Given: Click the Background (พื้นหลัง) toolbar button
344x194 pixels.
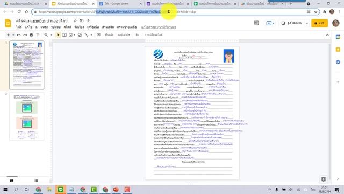Looking at the screenshot, I should click(x=109, y=35).
